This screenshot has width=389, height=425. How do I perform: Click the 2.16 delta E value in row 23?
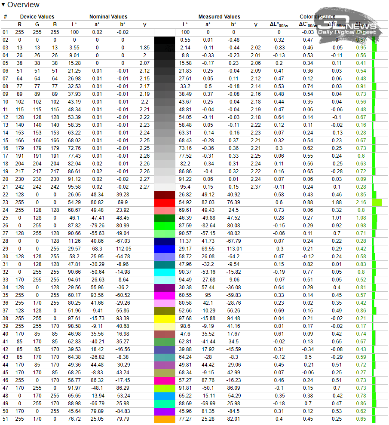[x=361, y=202]
